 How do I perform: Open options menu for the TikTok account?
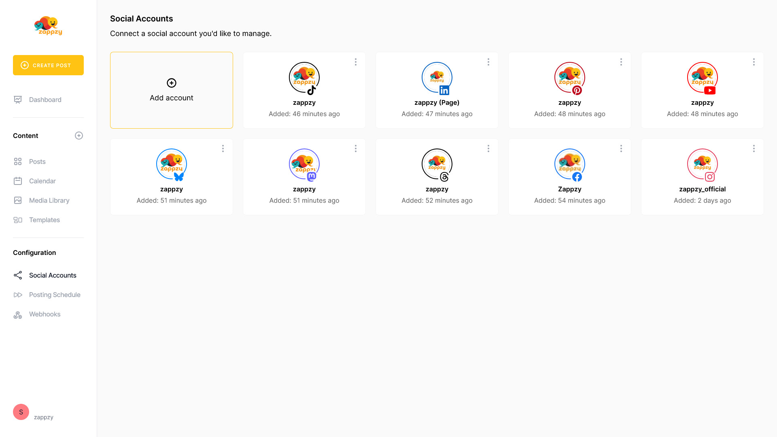356,62
